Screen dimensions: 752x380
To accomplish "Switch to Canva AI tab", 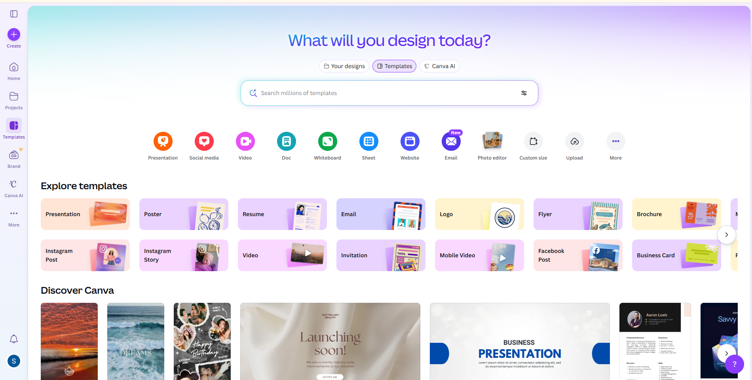I will [x=440, y=66].
